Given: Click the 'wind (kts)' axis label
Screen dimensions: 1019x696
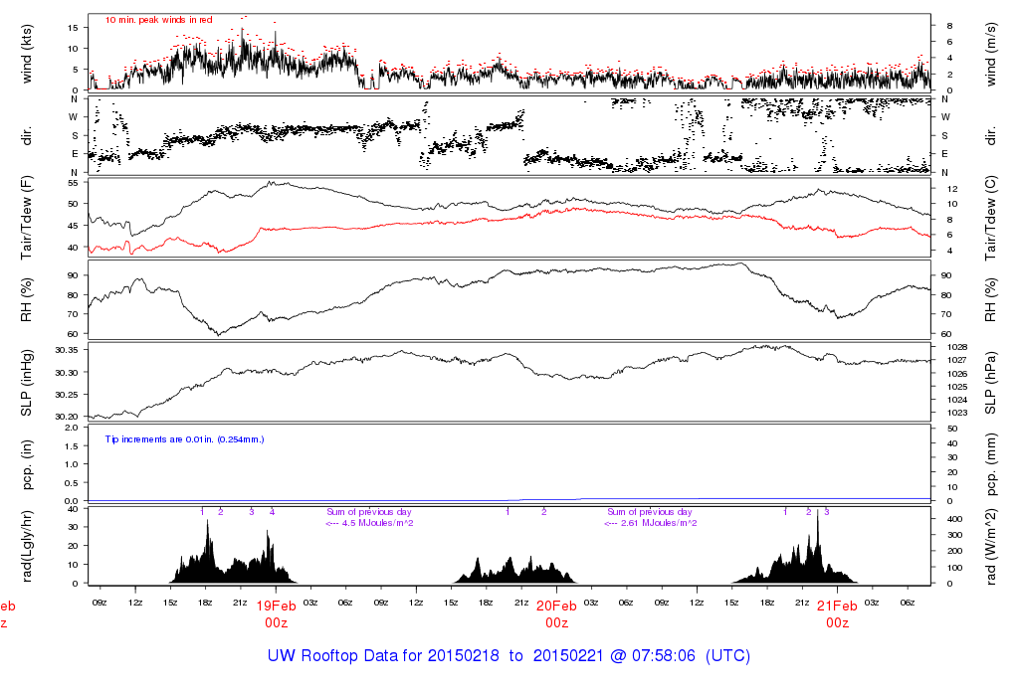Looking at the screenshot, I should (x=27, y=55).
